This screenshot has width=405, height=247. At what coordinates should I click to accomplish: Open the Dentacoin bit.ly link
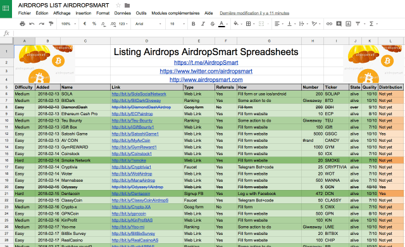click(131, 194)
